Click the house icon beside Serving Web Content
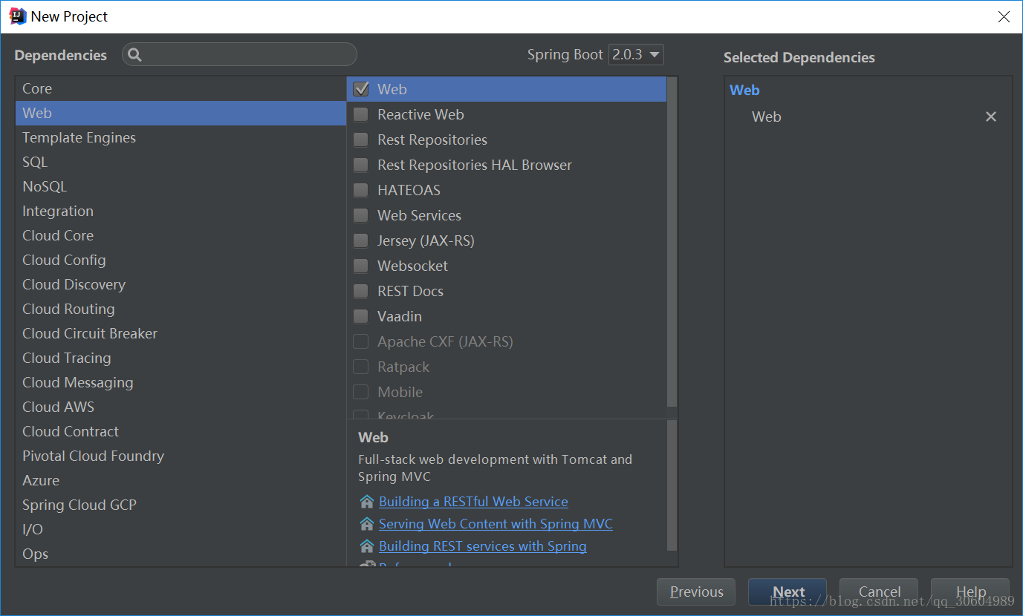1023x616 pixels. (x=366, y=524)
